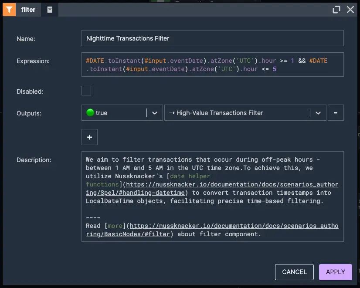Click the orange filter funnel icon
Viewport: 360px width, 288px height.
9,10
